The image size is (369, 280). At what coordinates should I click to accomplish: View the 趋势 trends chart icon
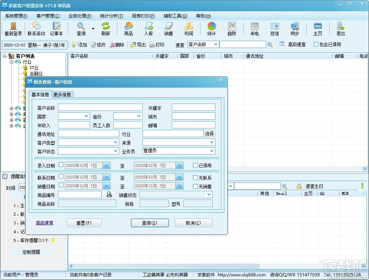click(x=232, y=29)
